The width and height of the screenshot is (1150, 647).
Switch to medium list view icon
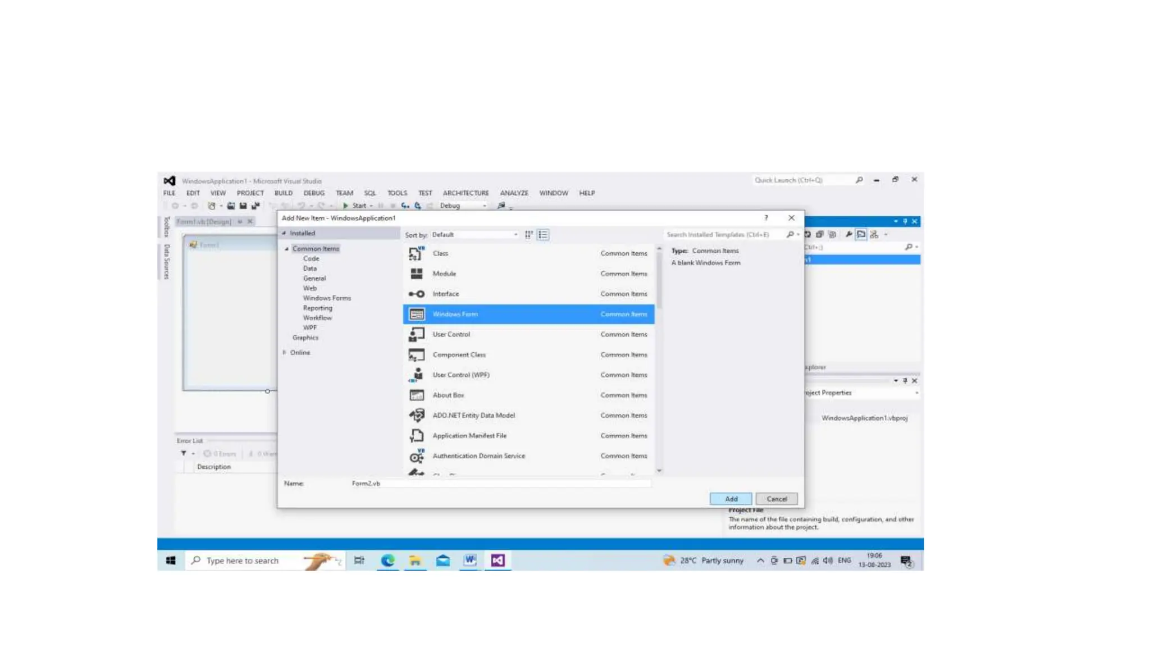pos(543,235)
